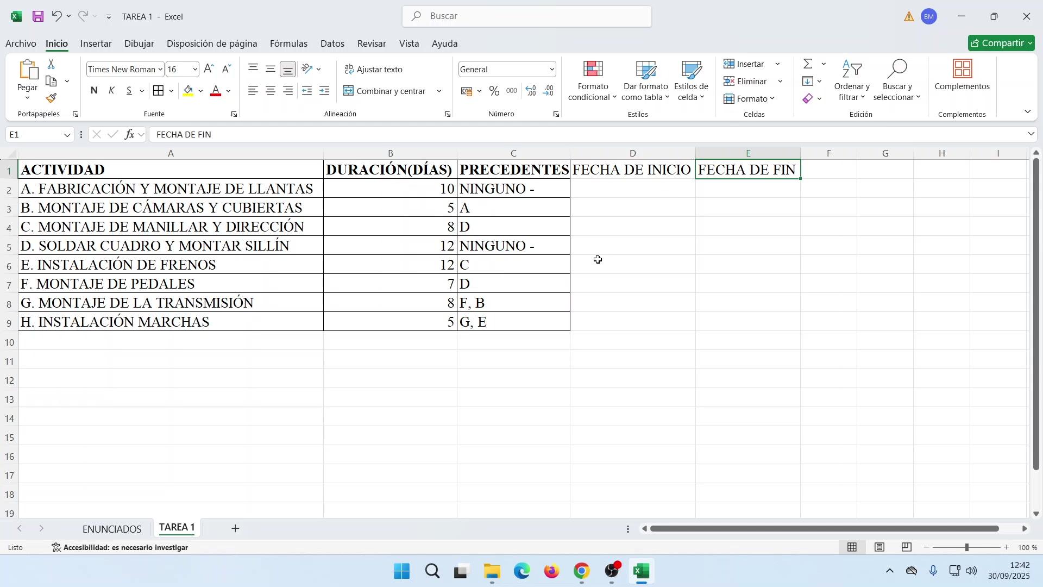Switch to the ENUNCIADOS sheet tab

click(x=112, y=529)
